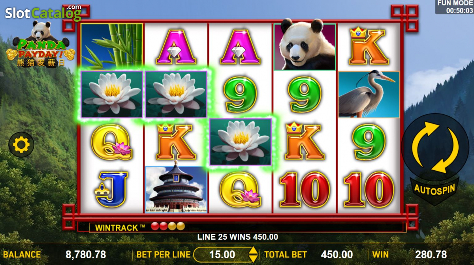The image size is (474, 265).
Task: Click the Wintrack indicator bar
Action: coord(241,227)
